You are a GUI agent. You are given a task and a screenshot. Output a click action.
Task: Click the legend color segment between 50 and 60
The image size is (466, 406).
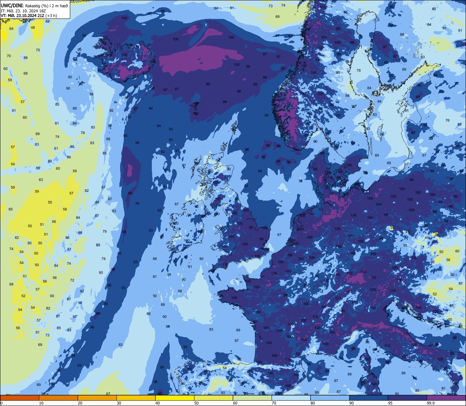(213, 398)
